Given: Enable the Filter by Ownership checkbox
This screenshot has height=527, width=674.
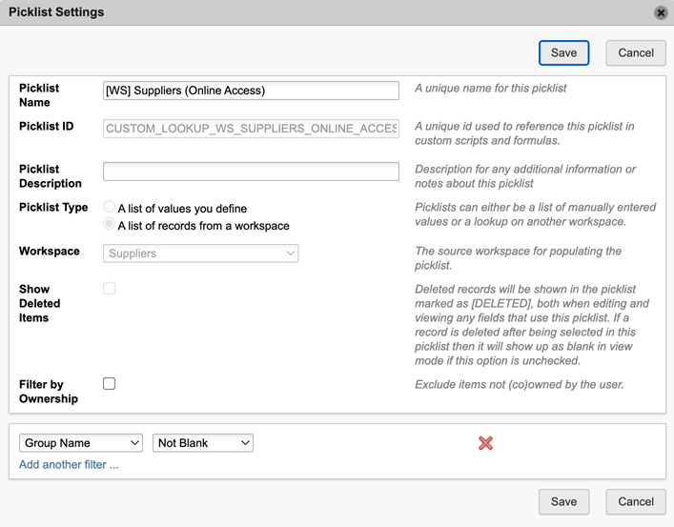Looking at the screenshot, I should click(x=110, y=384).
